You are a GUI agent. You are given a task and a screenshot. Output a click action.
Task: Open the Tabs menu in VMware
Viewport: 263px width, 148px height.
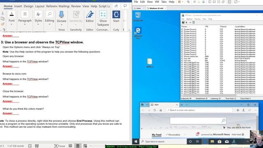(164, 2)
